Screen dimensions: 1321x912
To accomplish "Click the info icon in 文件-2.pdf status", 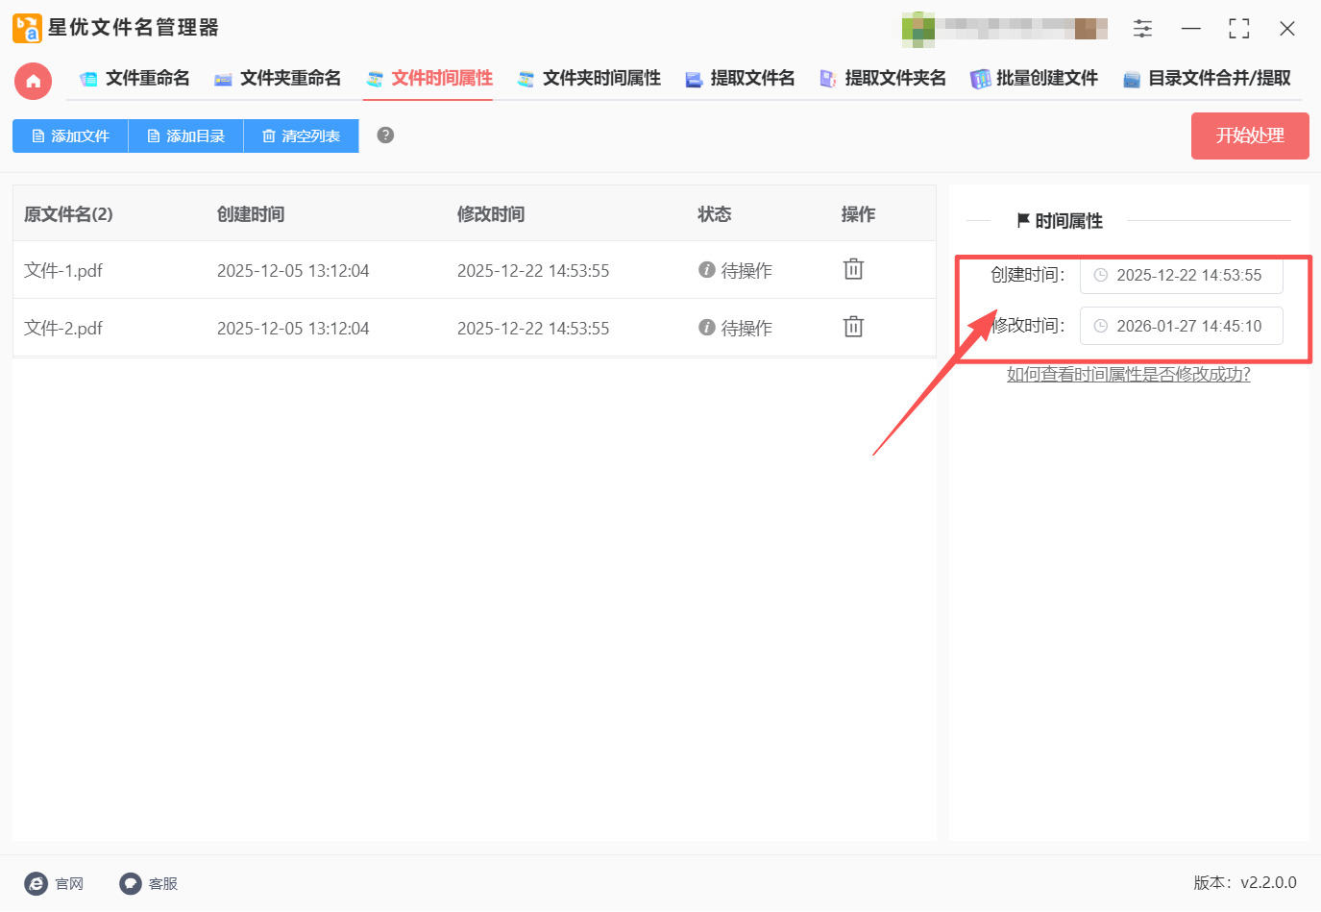I will point(707,328).
